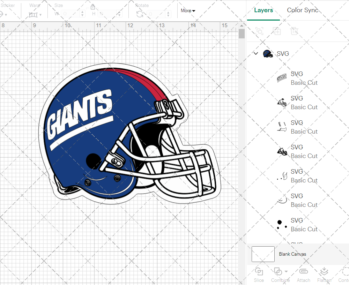Open the Combine dropdown arrow

pos(286,271)
